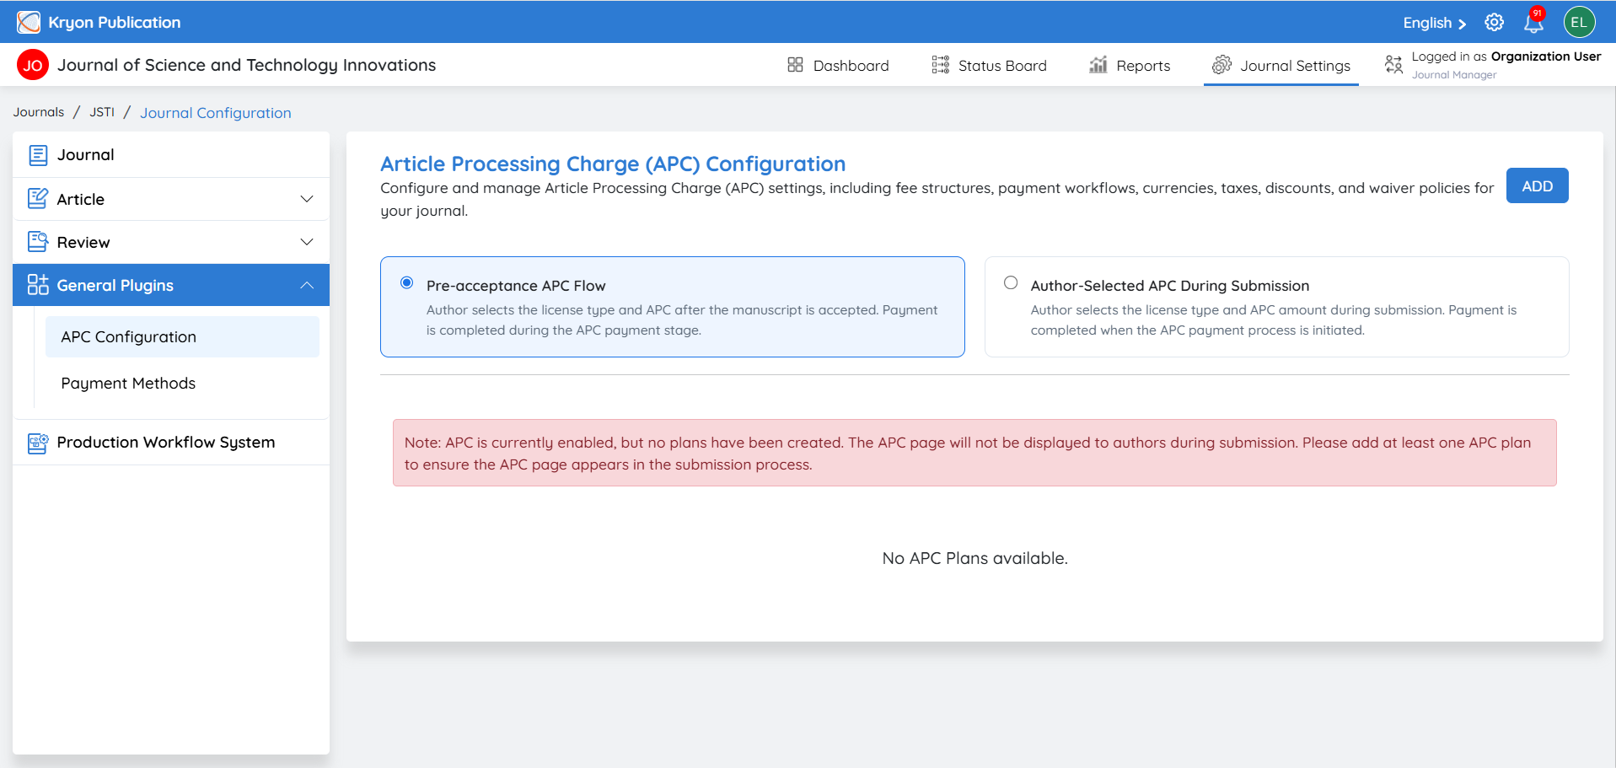Go to JSTI breadcrumb link
Image resolution: width=1616 pixels, height=768 pixels.
click(x=102, y=112)
